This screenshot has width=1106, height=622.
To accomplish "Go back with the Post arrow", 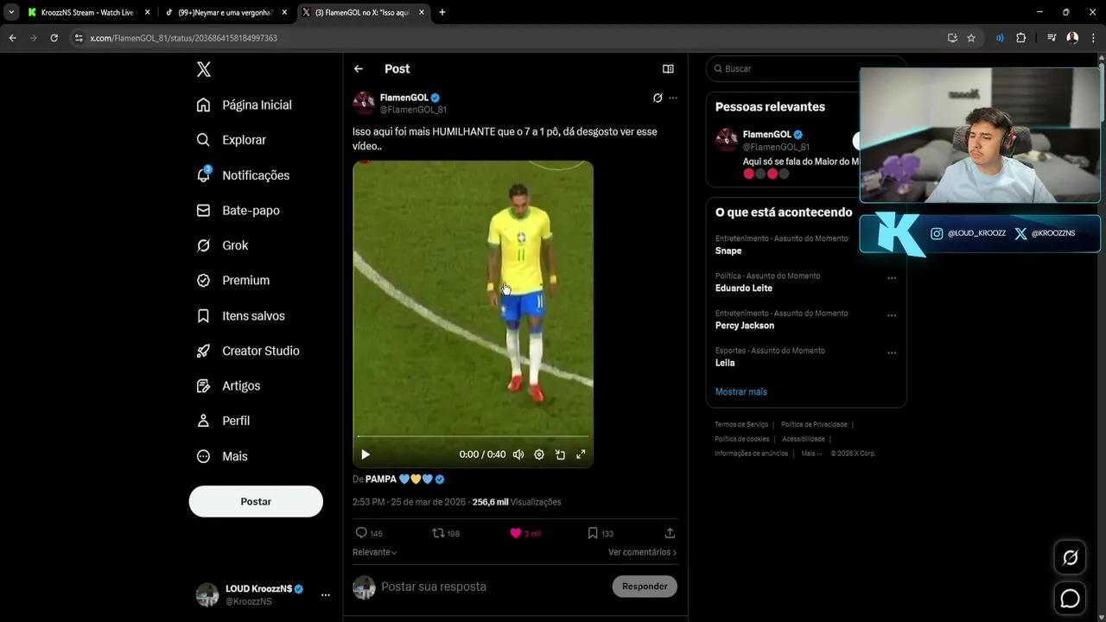I will (359, 69).
